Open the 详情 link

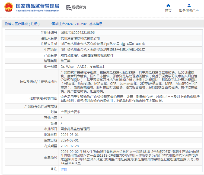pos(64,169)
